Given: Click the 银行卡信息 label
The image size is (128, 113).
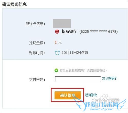Looking at the screenshot, I should (x=35, y=24).
